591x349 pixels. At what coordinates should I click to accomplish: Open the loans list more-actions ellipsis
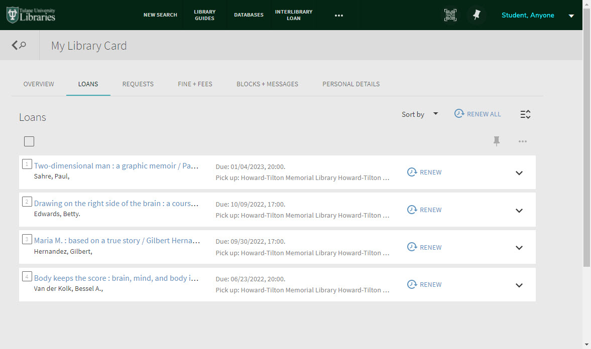click(x=523, y=141)
